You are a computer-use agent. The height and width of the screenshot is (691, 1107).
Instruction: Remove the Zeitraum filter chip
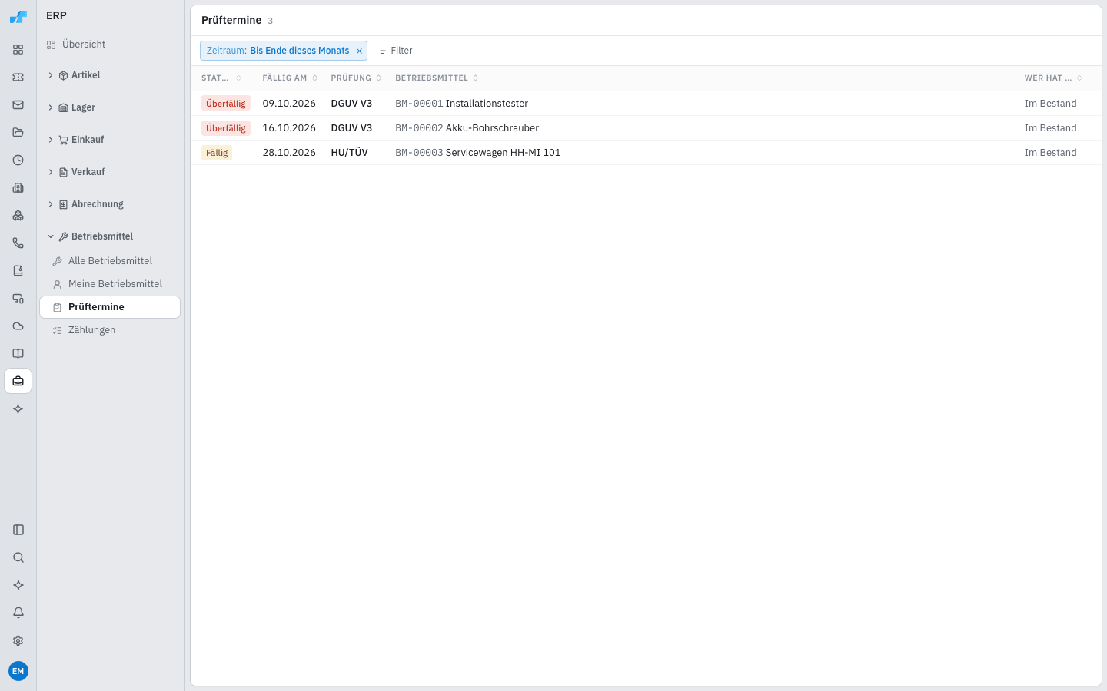(x=359, y=51)
